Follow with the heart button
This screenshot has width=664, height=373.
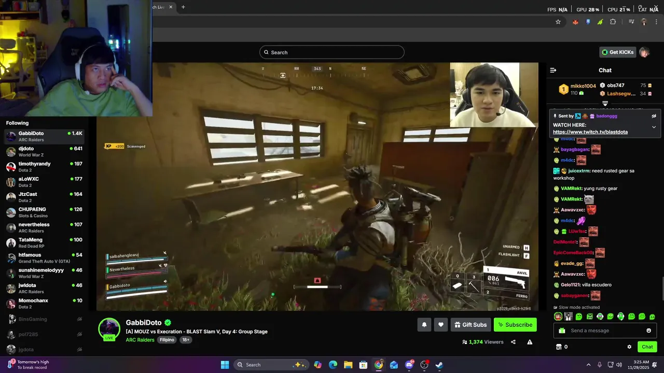coord(441,325)
